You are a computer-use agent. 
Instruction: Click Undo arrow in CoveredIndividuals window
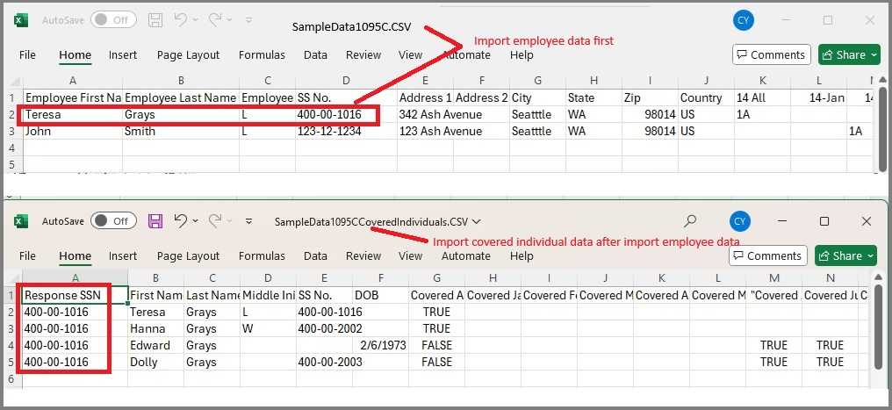(x=182, y=221)
